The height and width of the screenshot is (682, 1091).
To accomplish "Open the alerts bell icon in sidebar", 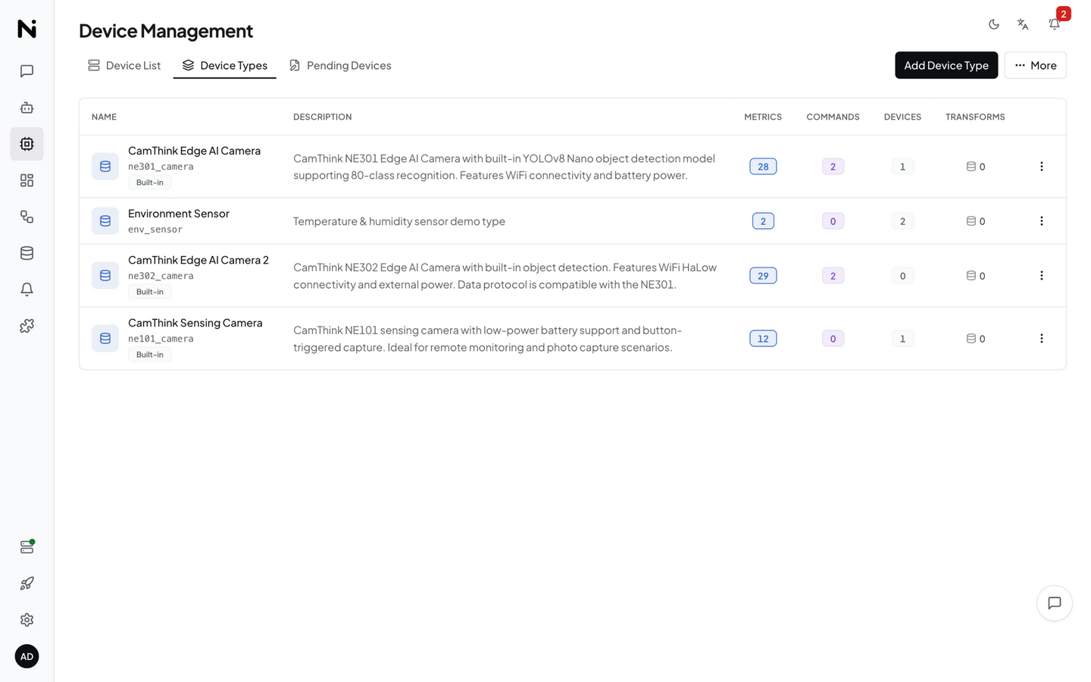I will (x=27, y=289).
